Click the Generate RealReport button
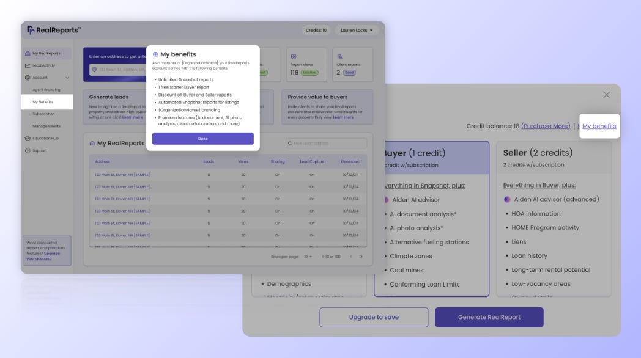 click(x=489, y=317)
